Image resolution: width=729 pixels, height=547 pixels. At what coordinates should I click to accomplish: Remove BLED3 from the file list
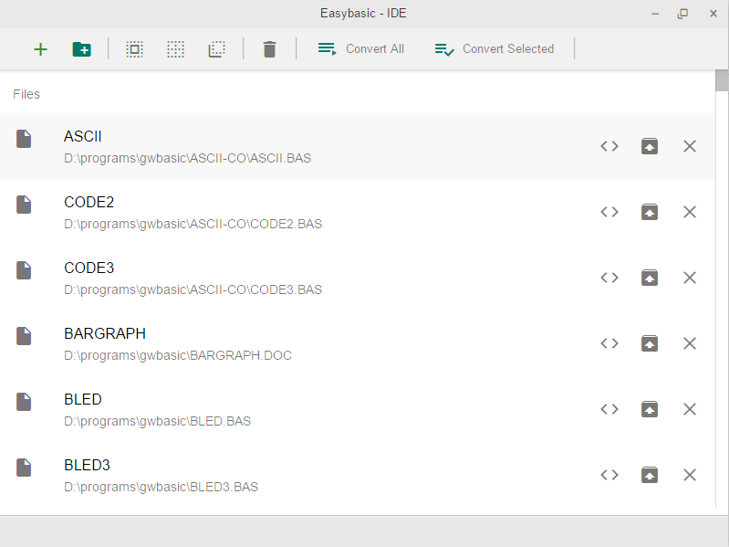coord(690,475)
